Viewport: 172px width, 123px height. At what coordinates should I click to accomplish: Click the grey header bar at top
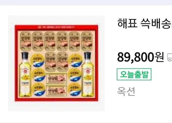coord(86,3)
